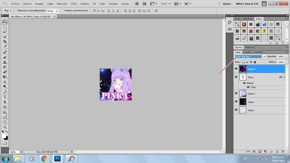Collapse the Pinka layer effects
The width and height of the screenshot is (290, 163).
[284, 77]
